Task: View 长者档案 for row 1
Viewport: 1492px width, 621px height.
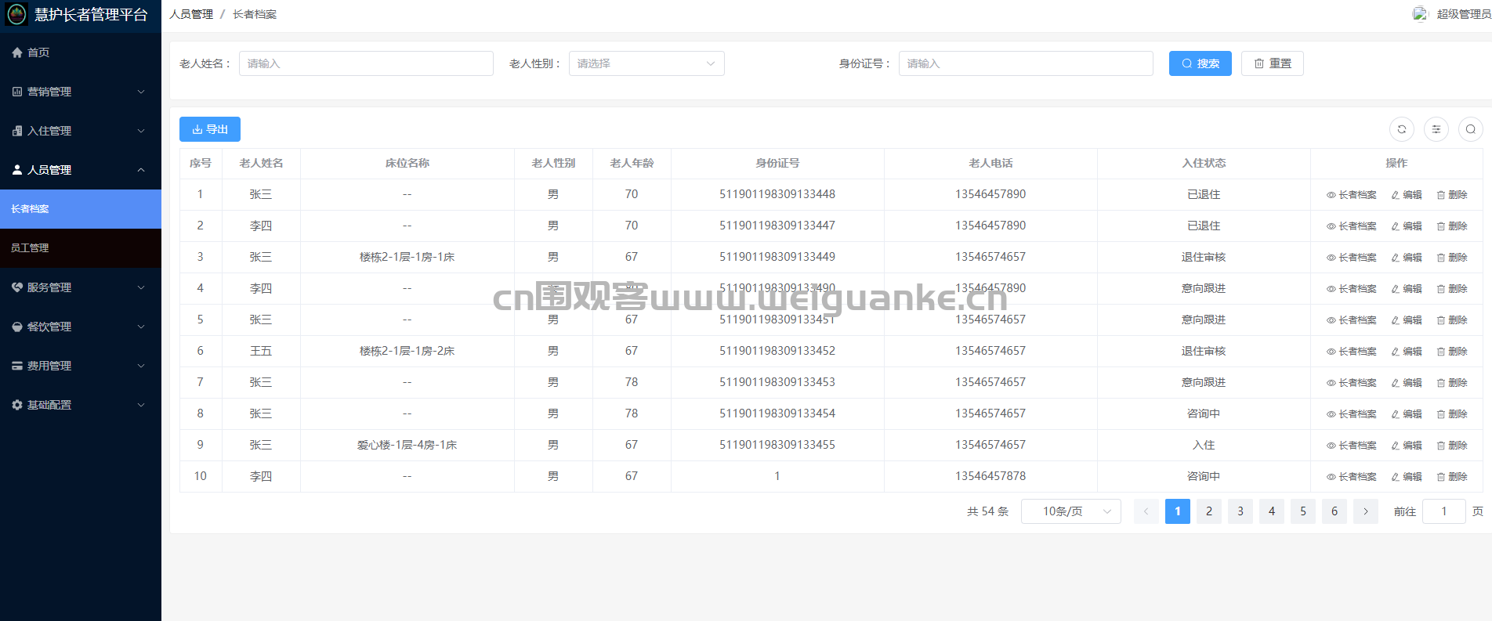Action: [1351, 195]
